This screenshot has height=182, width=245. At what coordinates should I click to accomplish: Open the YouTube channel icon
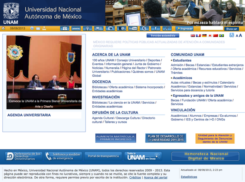click(x=133, y=29)
